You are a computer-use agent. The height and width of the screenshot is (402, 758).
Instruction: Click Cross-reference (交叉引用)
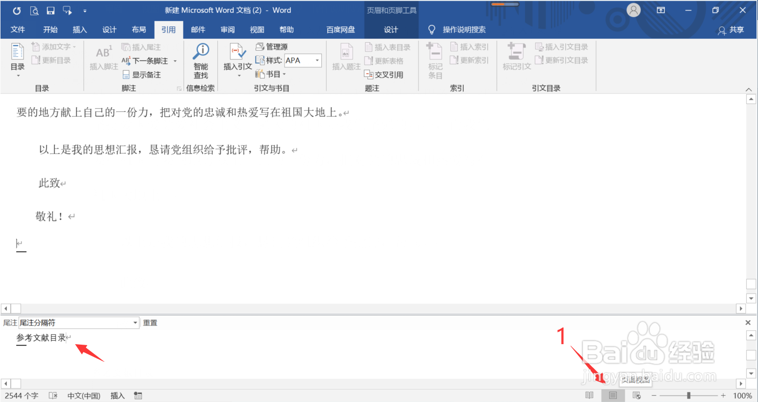(x=384, y=75)
